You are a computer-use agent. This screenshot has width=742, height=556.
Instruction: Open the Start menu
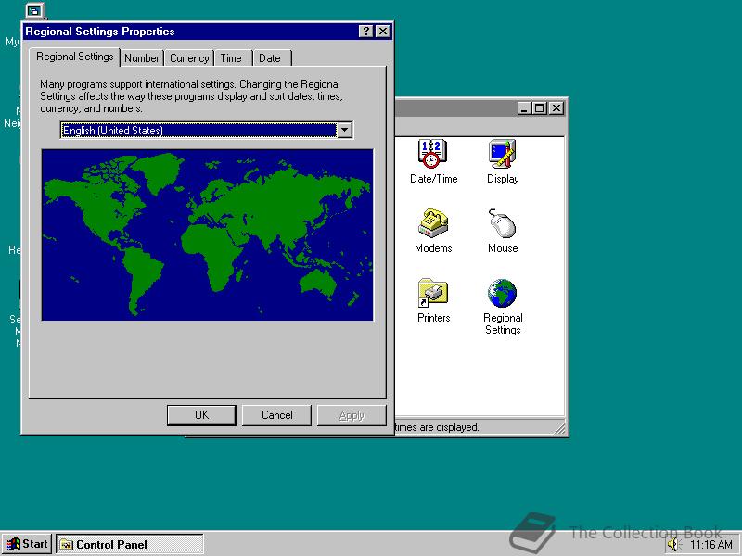(x=27, y=544)
